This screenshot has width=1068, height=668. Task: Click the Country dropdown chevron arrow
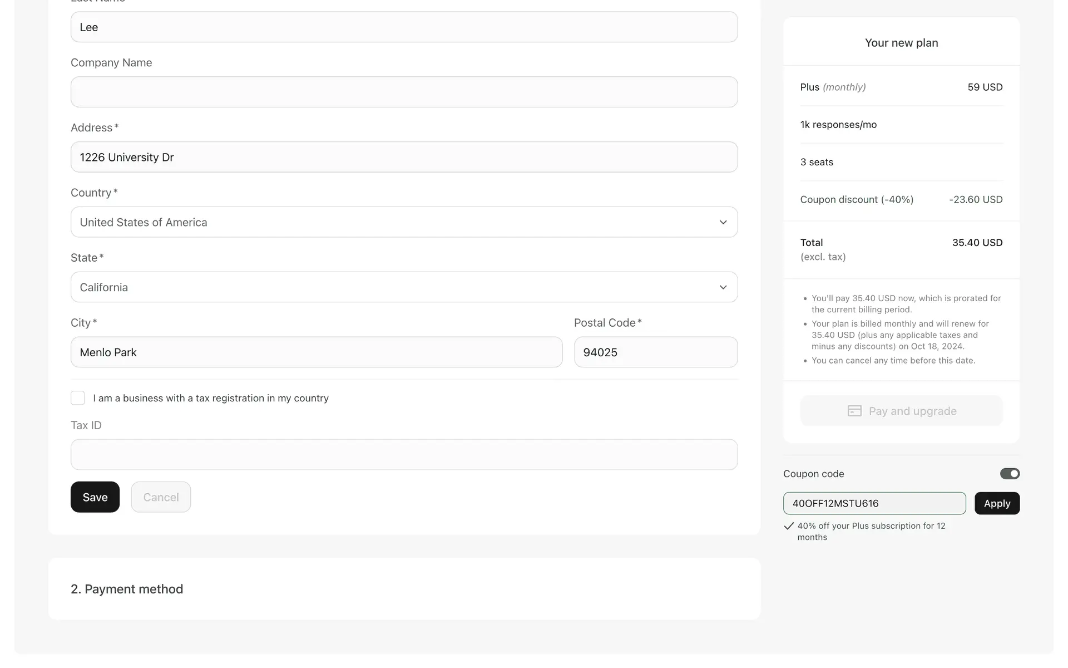(723, 222)
